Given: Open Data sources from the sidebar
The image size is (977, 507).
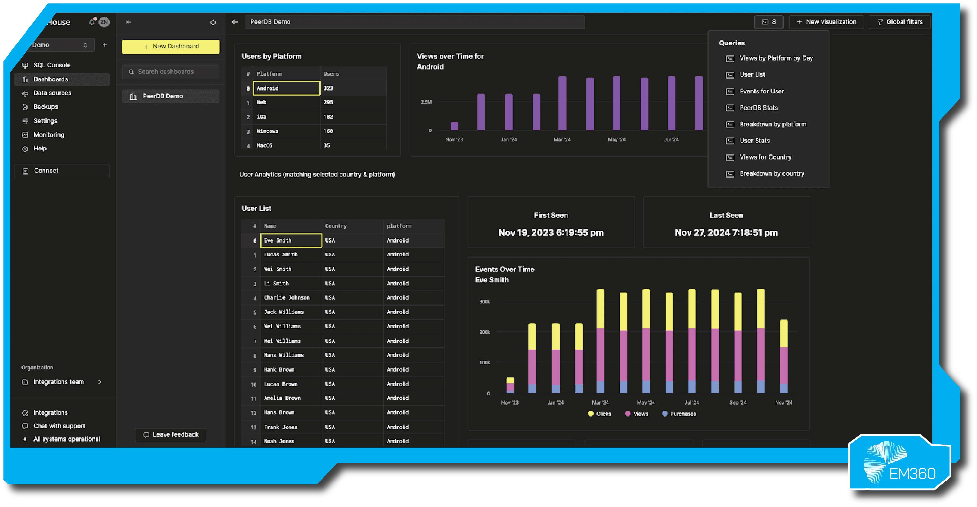Looking at the screenshot, I should click(x=52, y=93).
